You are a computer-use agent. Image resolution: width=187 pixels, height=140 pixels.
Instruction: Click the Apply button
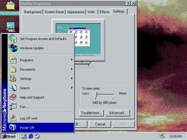pos(124,124)
